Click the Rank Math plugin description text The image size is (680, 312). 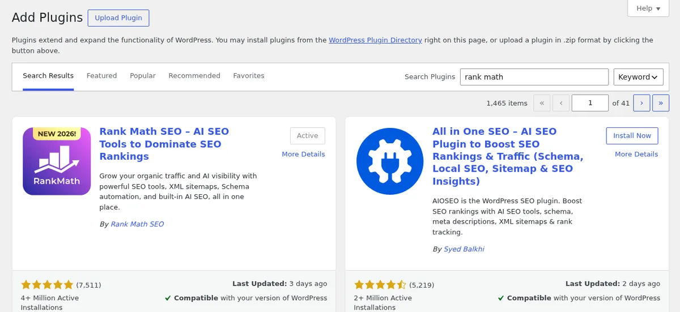178,192
